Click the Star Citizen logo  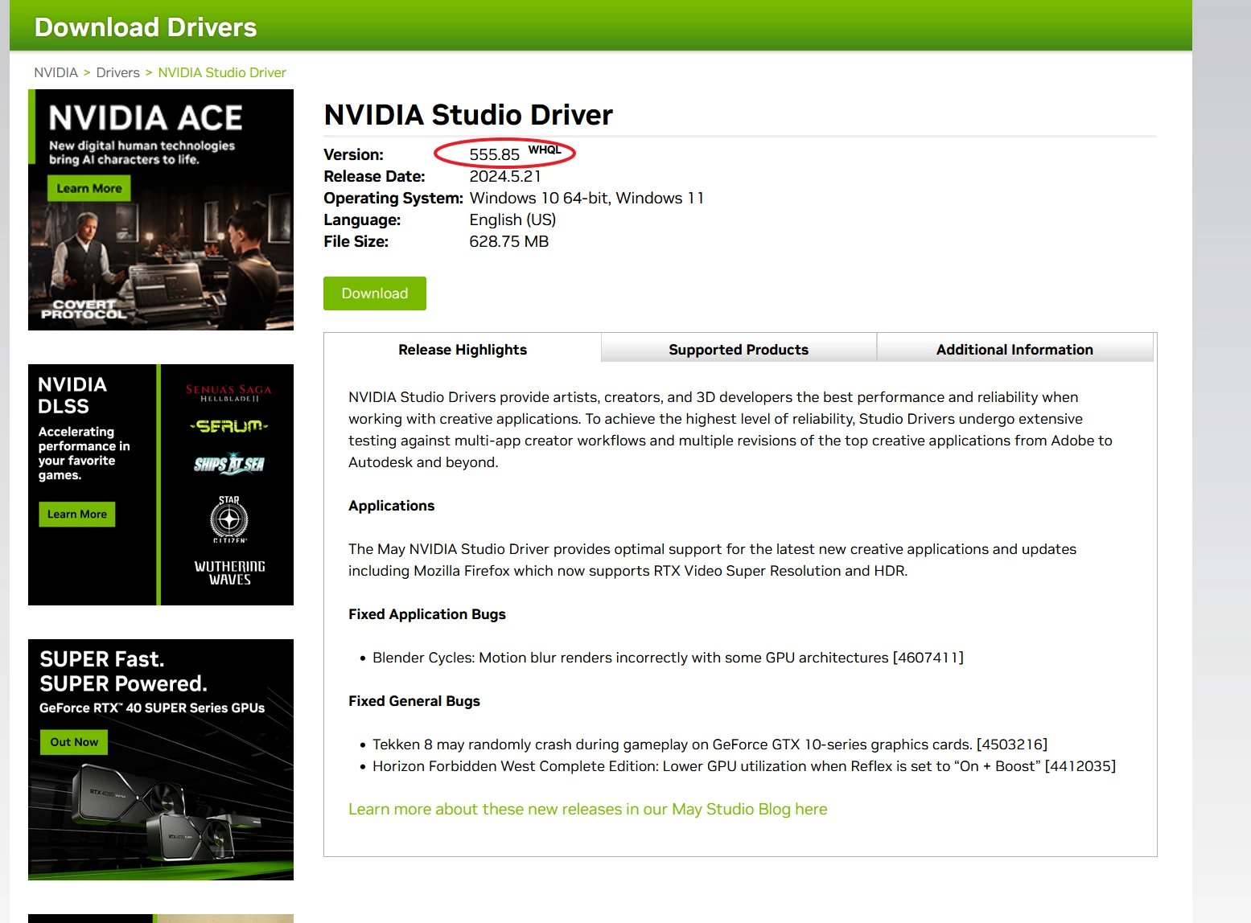(x=229, y=519)
